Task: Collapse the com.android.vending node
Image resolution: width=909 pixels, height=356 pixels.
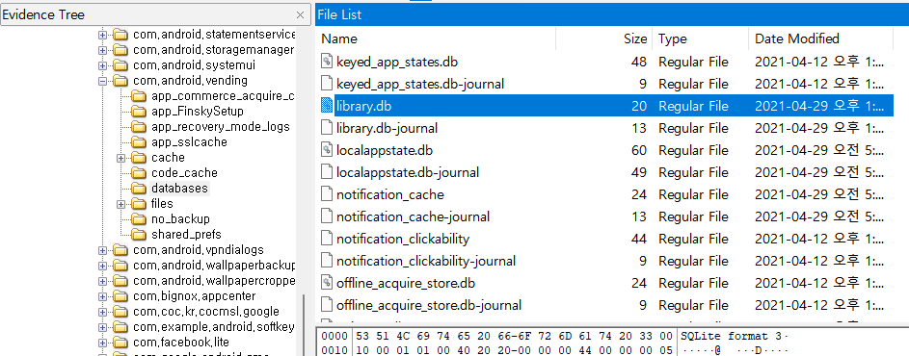Action: tap(103, 81)
